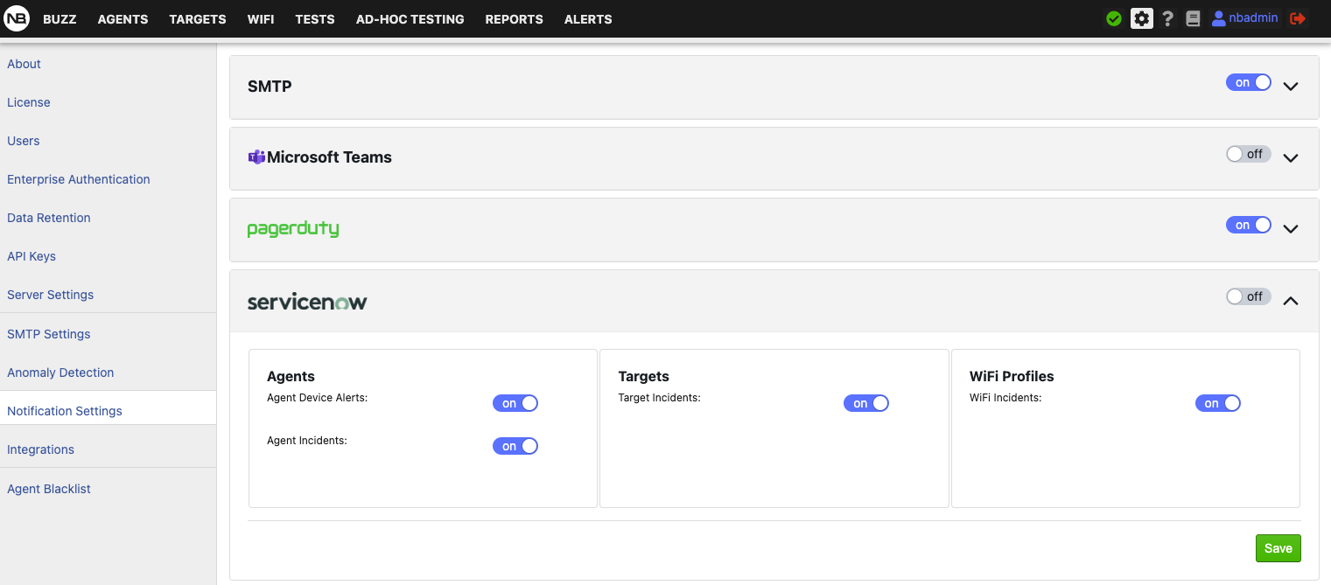Click the Targets card heading
The height and width of the screenshot is (585, 1331).
click(x=643, y=376)
